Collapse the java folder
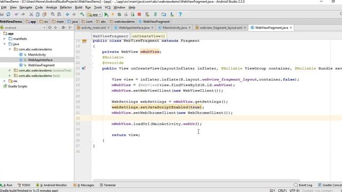The image size is (342, 192). (x=4, y=44)
